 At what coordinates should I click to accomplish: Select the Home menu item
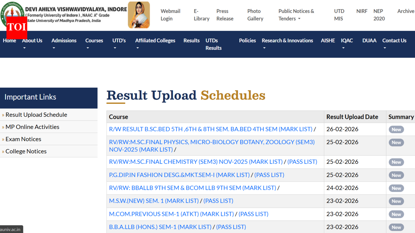[9, 40]
